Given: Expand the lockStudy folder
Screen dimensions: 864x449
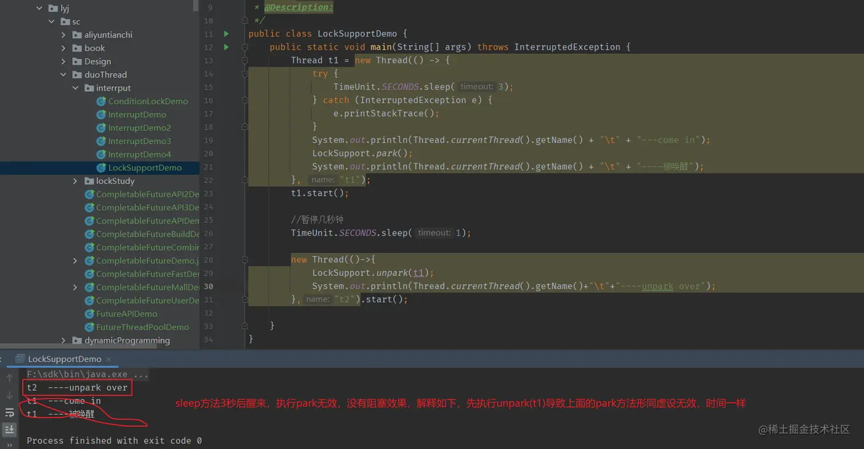Looking at the screenshot, I should pyautogui.click(x=75, y=181).
